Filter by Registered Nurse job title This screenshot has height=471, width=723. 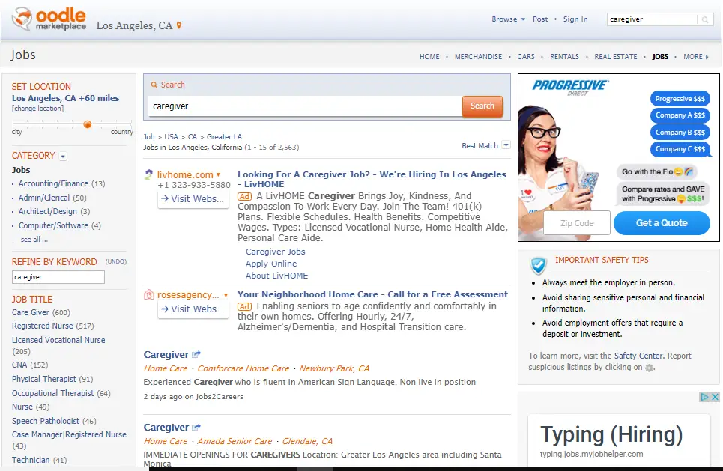(x=43, y=326)
